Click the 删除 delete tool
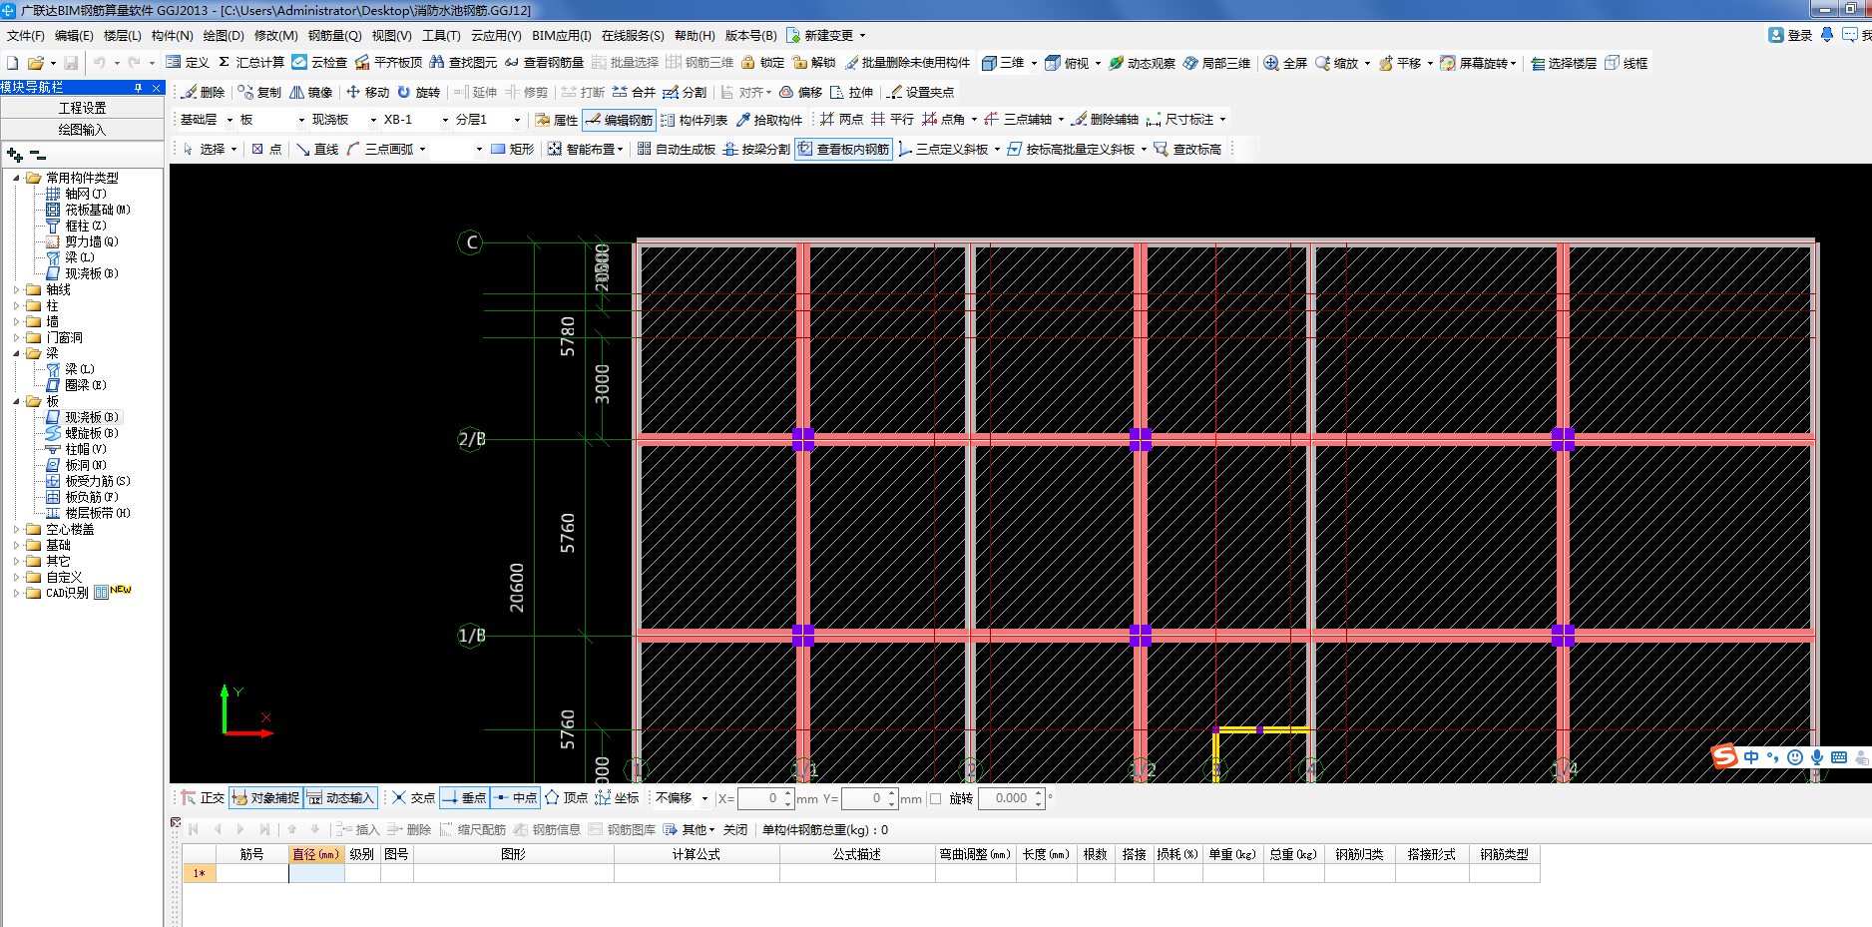This screenshot has height=927, width=1872. [204, 92]
